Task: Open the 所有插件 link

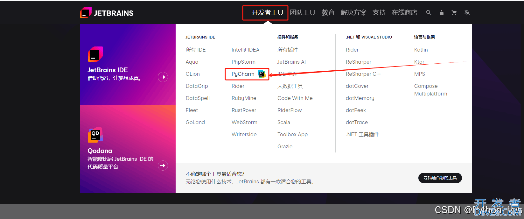Action: point(288,50)
